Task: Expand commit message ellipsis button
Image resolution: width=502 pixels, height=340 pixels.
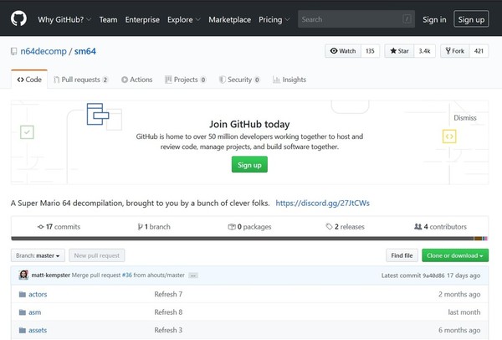Action: pyautogui.click(x=193, y=275)
